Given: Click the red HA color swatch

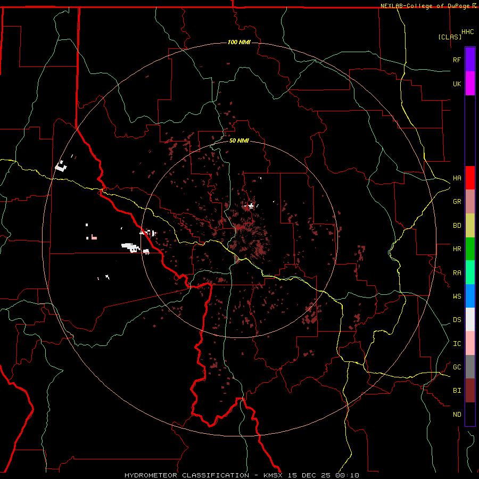Looking at the screenshot, I should point(470,178).
